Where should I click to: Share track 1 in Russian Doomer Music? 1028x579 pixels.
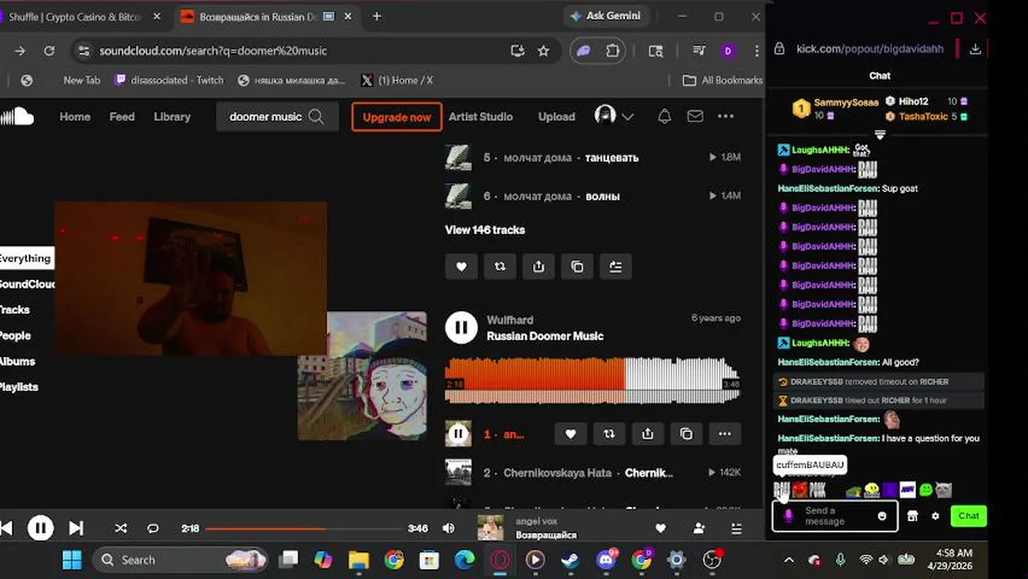point(648,434)
